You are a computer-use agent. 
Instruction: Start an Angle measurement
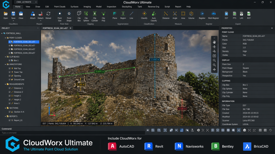point(175,14)
